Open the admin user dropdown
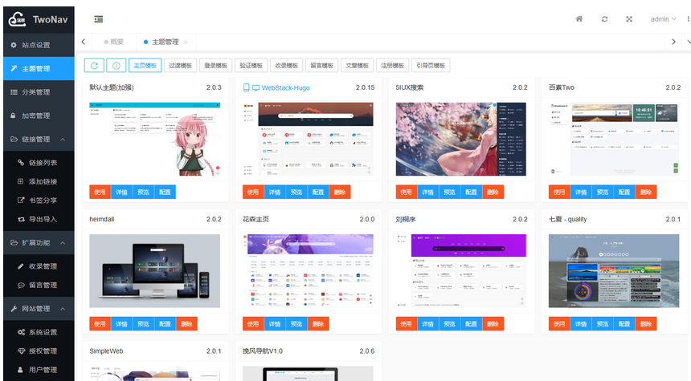This screenshot has height=381, width=691. 663,19
